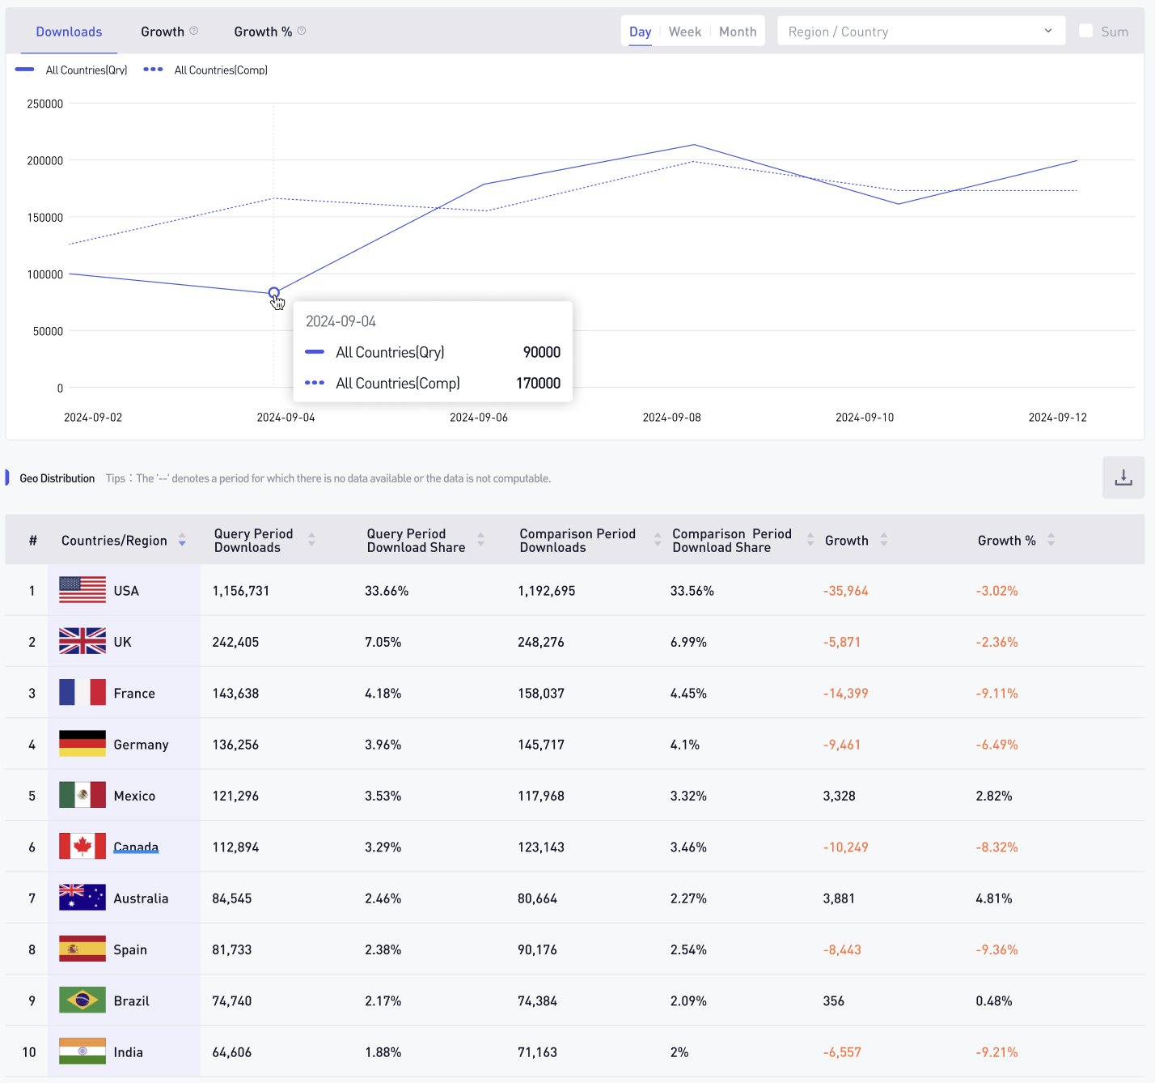Sort by Growth column arrows
The width and height of the screenshot is (1155, 1083).
pyautogui.click(x=884, y=540)
